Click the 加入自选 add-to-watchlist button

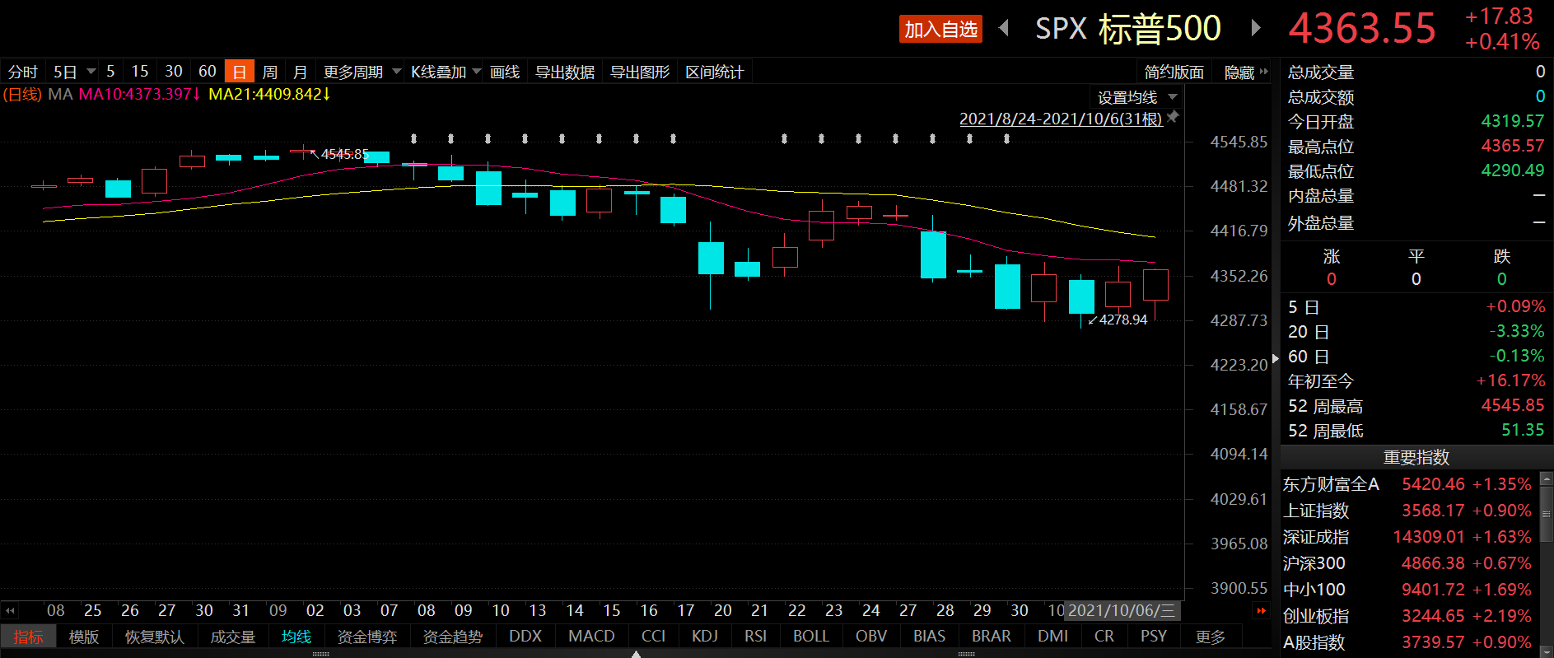click(x=940, y=29)
